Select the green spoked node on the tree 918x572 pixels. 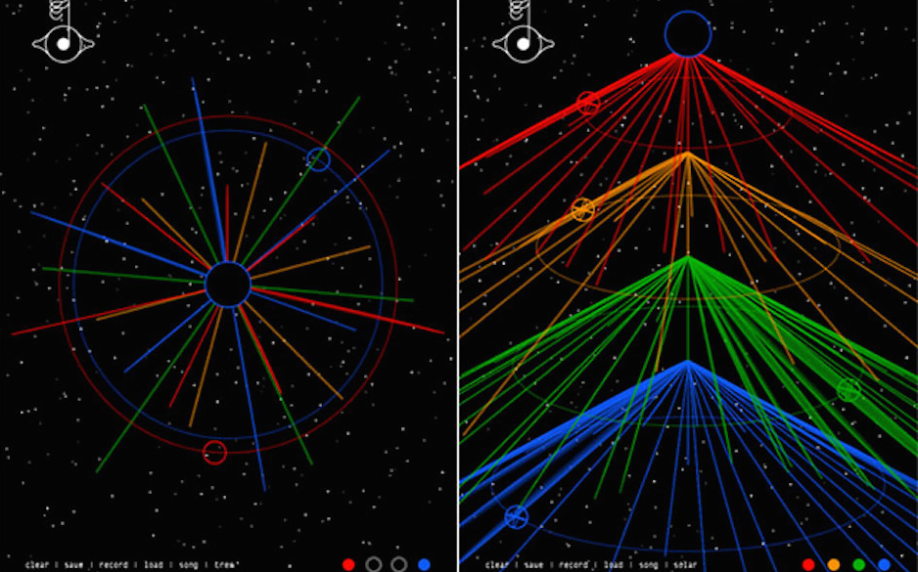tap(849, 390)
